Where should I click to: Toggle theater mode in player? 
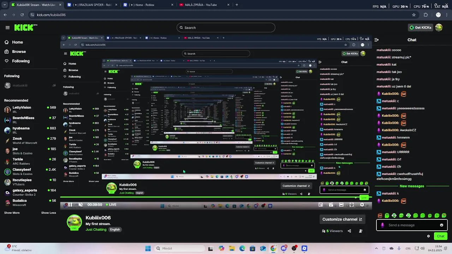pos(341,205)
